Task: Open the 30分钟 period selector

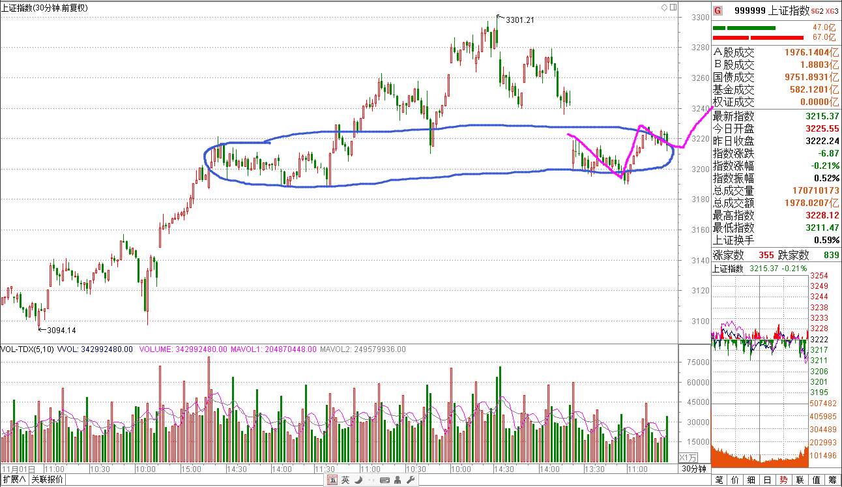Action: tap(693, 469)
